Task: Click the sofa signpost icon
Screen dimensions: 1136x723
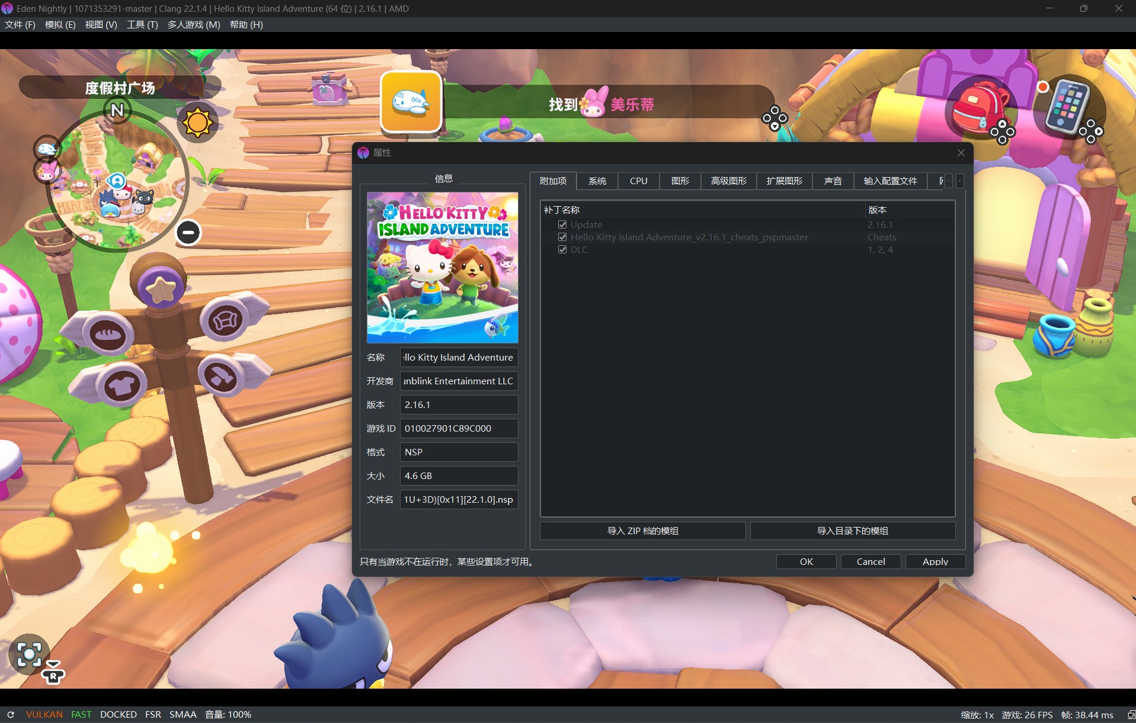Action: coord(225,320)
